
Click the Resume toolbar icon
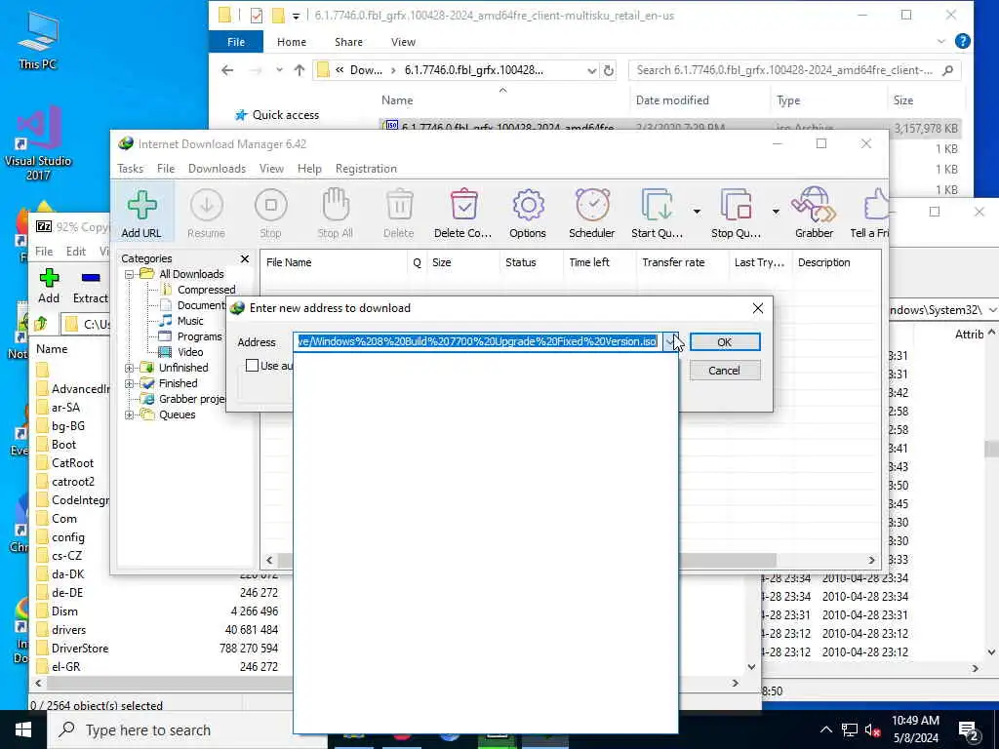[207, 214]
